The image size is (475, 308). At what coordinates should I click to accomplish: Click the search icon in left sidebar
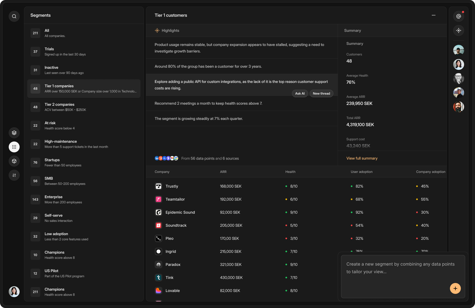pos(14,16)
